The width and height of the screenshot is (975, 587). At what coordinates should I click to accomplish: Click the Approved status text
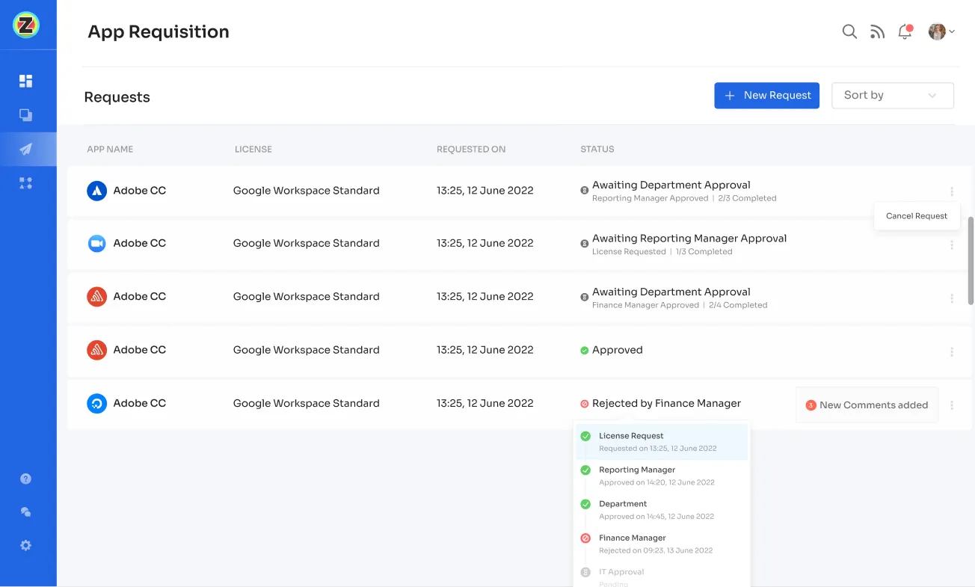(x=618, y=350)
